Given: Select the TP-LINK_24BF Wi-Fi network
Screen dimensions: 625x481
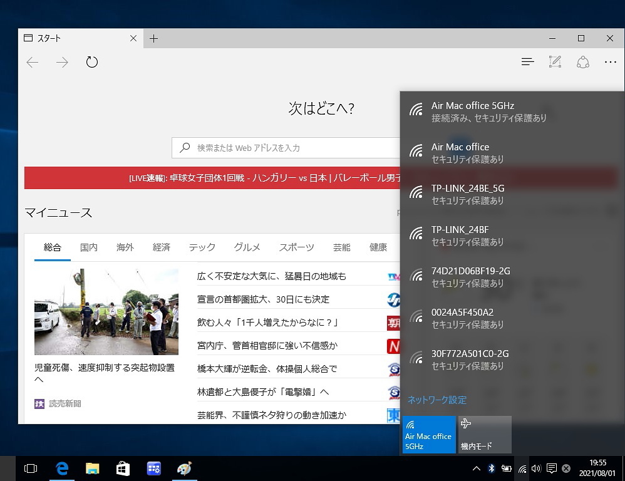Looking at the screenshot, I should [512, 236].
